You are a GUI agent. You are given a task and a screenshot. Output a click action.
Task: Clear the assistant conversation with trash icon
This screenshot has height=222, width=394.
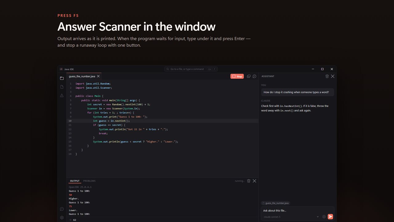[x=327, y=76]
